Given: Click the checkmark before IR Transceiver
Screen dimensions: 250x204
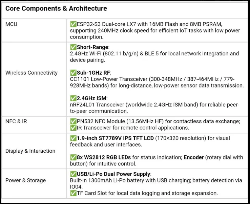Looking at the screenshot, I should click(73, 128).
